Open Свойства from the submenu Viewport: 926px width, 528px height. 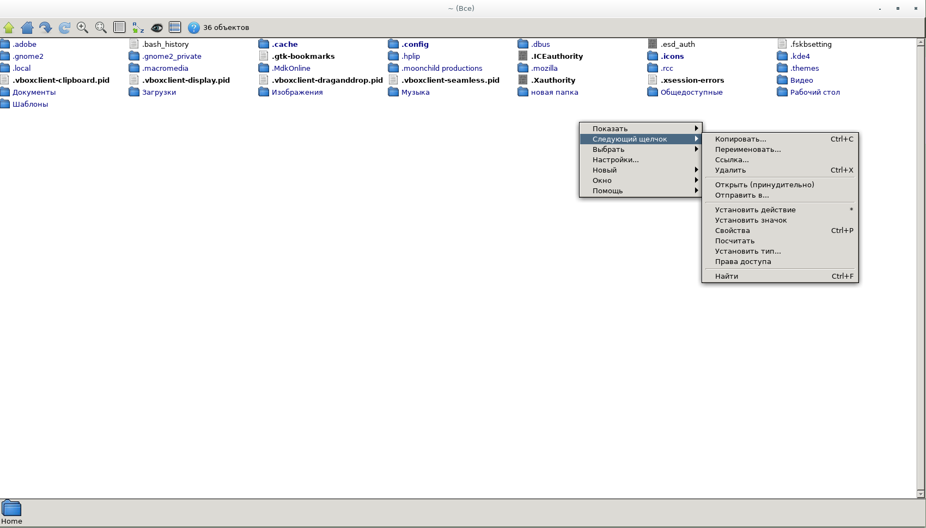[x=780, y=231]
